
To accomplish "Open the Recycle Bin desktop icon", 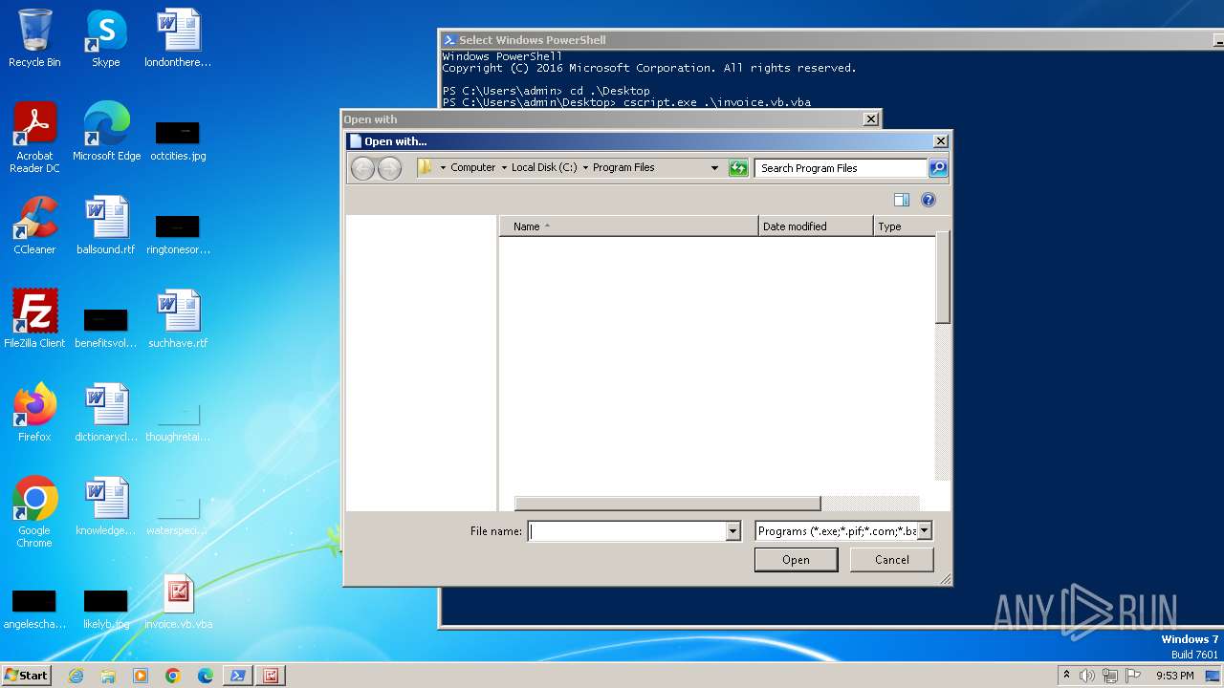I will pyautogui.click(x=34, y=38).
